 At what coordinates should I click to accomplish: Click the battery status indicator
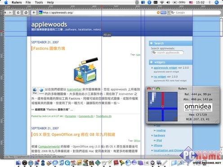point(179,2)
